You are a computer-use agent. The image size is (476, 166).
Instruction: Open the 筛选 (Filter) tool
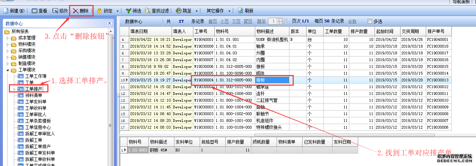[x=128, y=11]
